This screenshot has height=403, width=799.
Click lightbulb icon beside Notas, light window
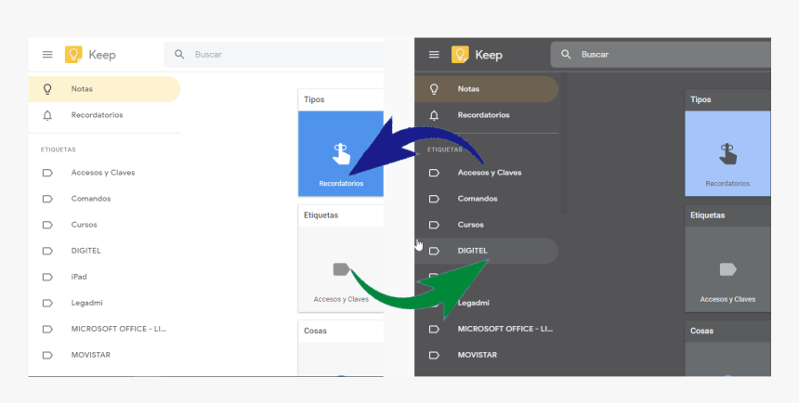click(47, 89)
